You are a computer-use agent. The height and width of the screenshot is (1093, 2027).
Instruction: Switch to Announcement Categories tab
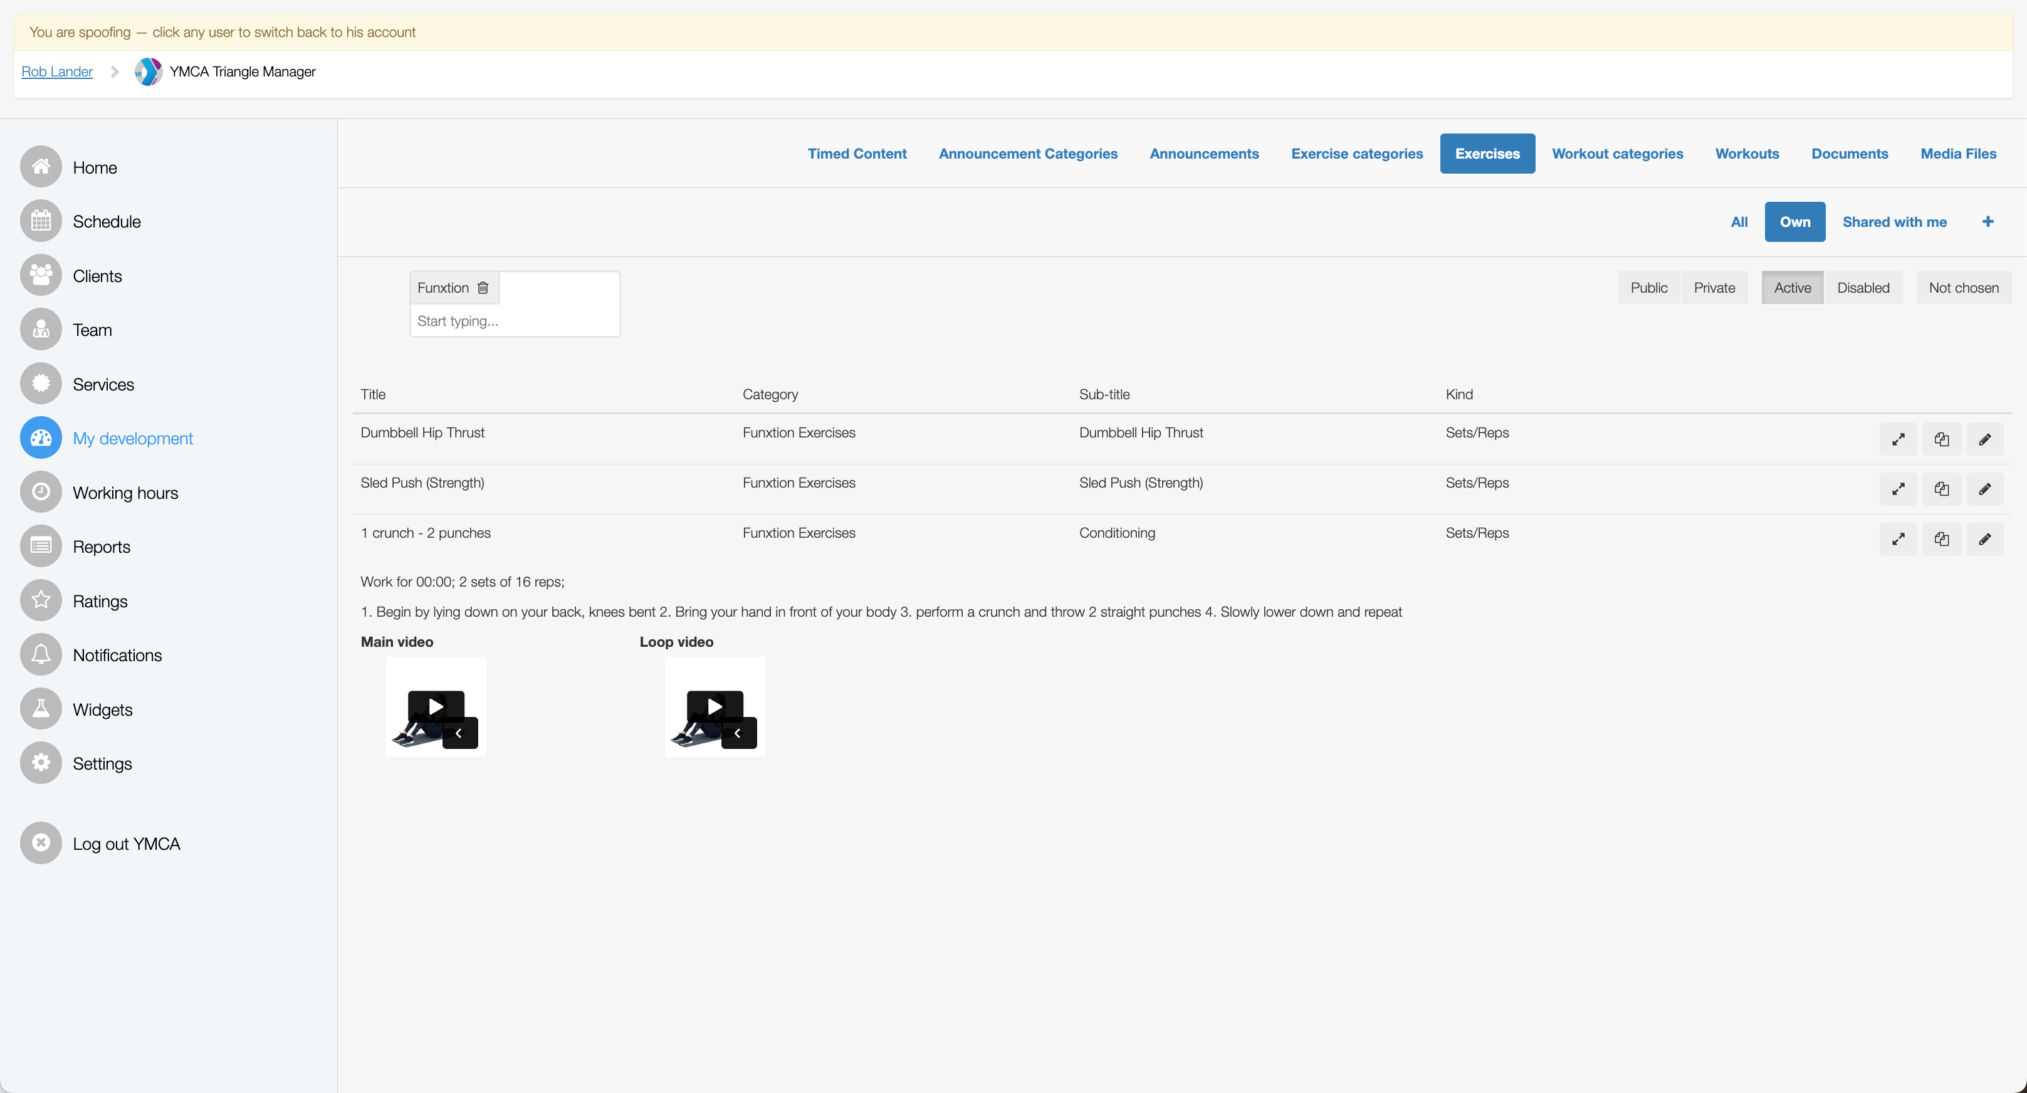point(1028,154)
